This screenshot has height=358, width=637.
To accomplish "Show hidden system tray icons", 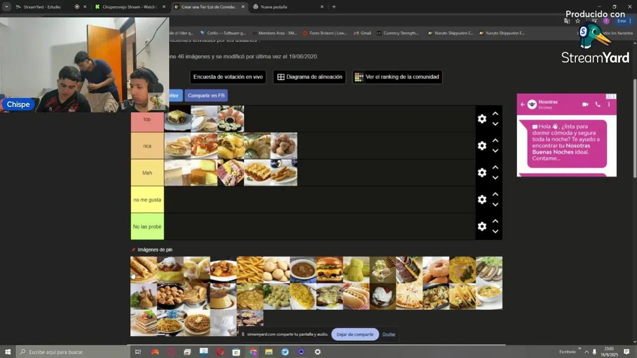I will pos(586,352).
